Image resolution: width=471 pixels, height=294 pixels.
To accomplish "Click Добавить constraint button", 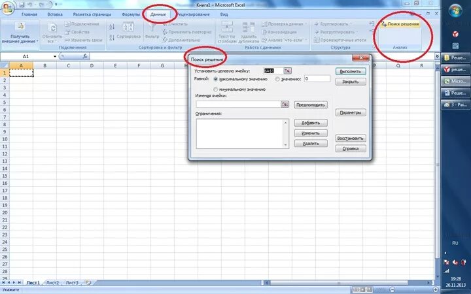I will [311, 123].
